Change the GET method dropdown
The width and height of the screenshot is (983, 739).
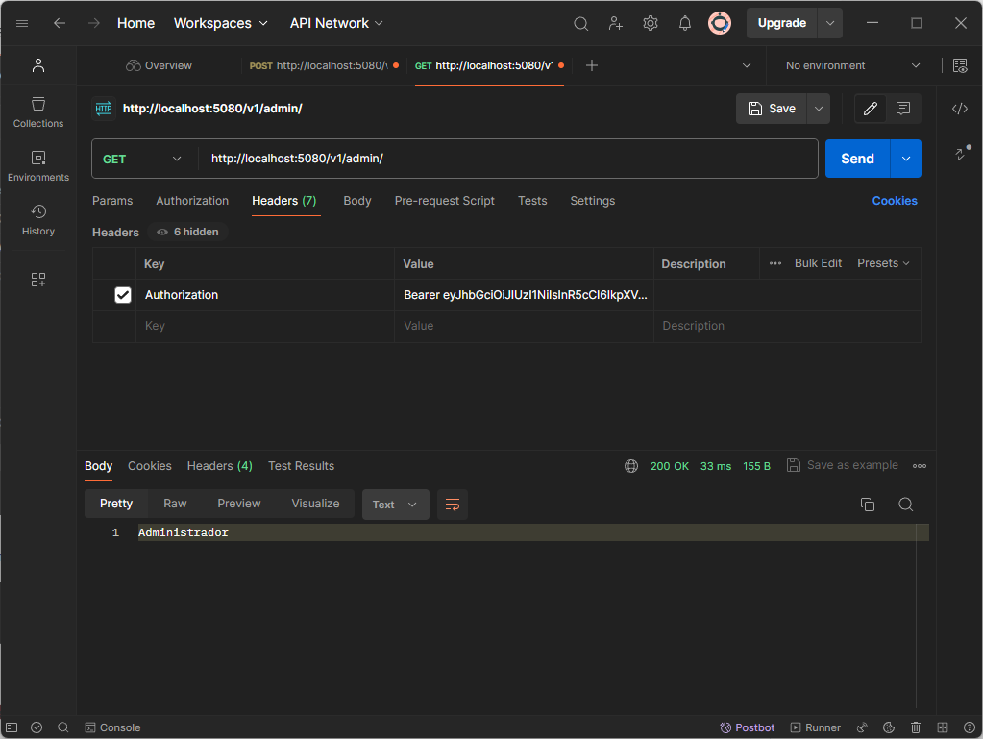142,160
